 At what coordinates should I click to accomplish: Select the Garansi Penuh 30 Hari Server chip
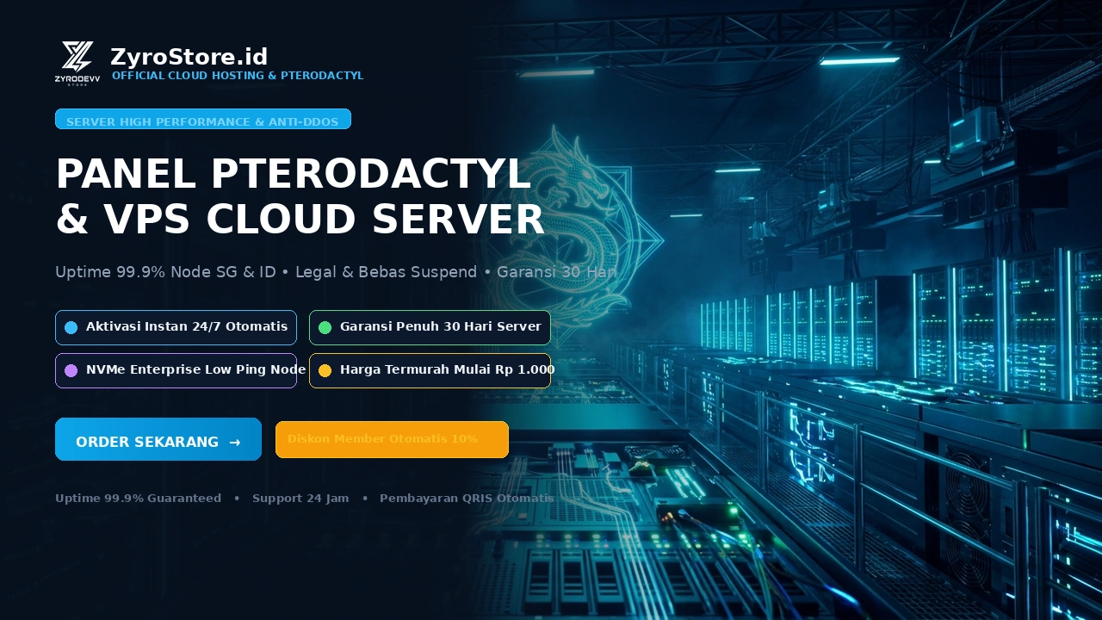pyautogui.click(x=430, y=327)
